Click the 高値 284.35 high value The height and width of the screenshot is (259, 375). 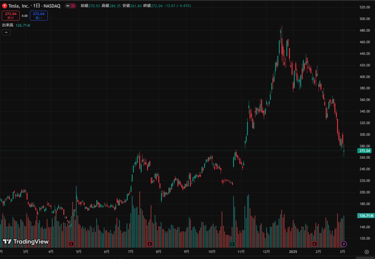[111, 6]
